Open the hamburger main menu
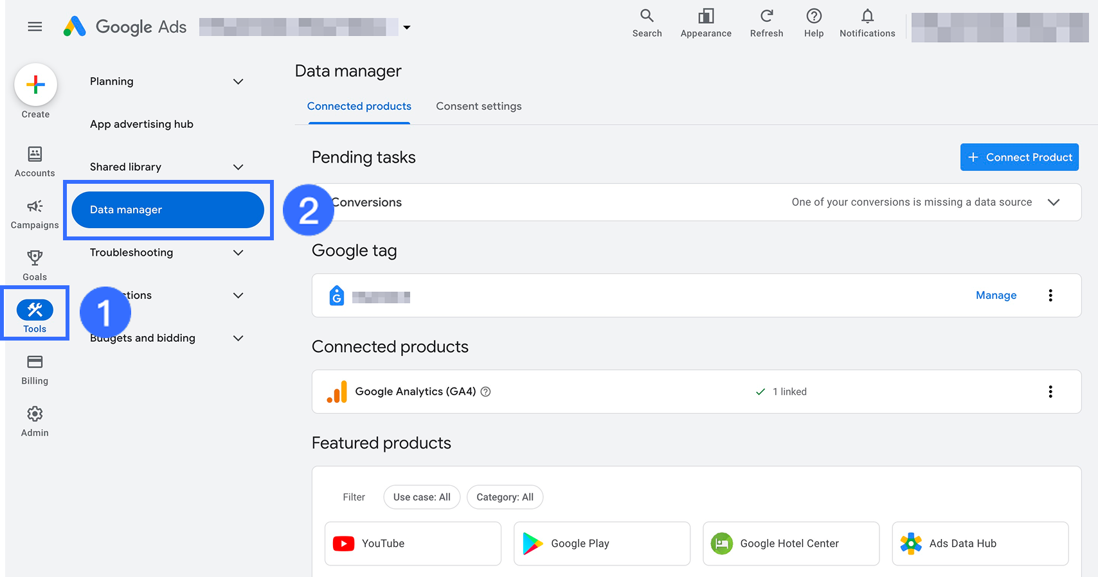Screen dimensions: 1098x577 (x=35, y=26)
